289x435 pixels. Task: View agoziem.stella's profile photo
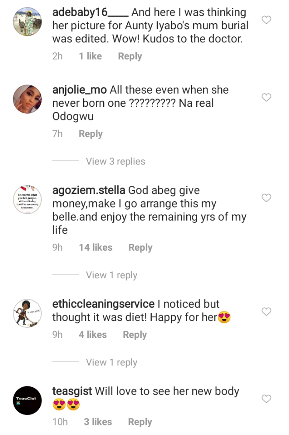click(27, 200)
